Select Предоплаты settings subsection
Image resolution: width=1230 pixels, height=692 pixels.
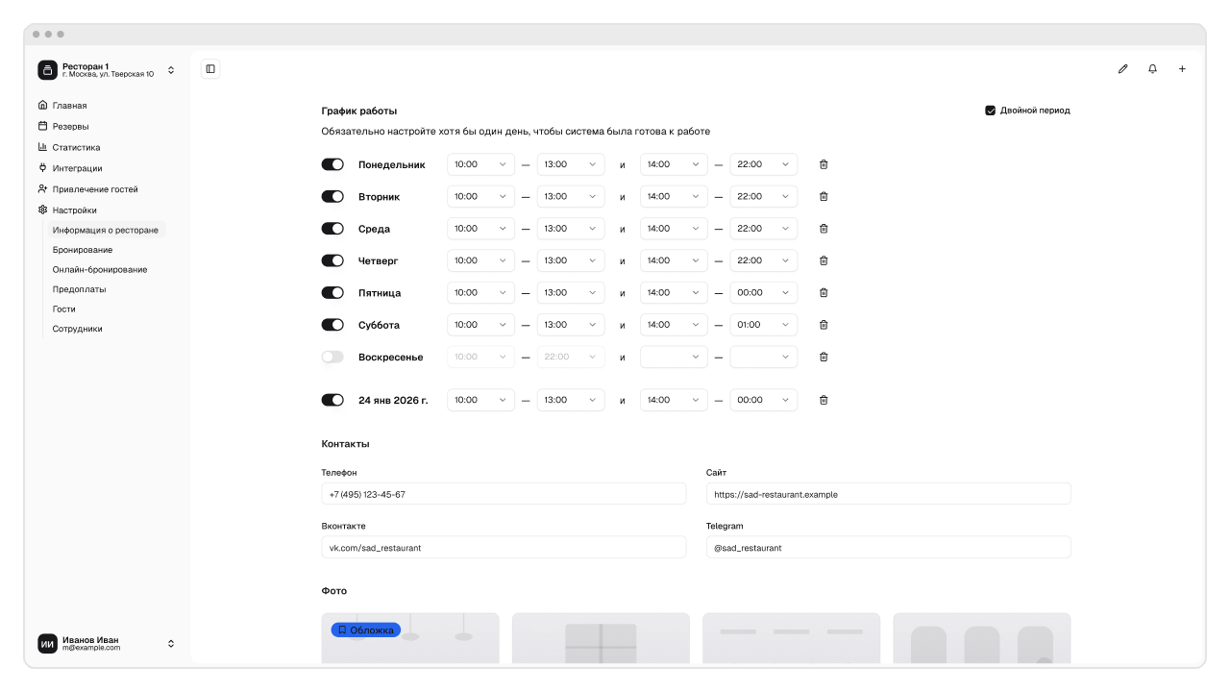(80, 289)
